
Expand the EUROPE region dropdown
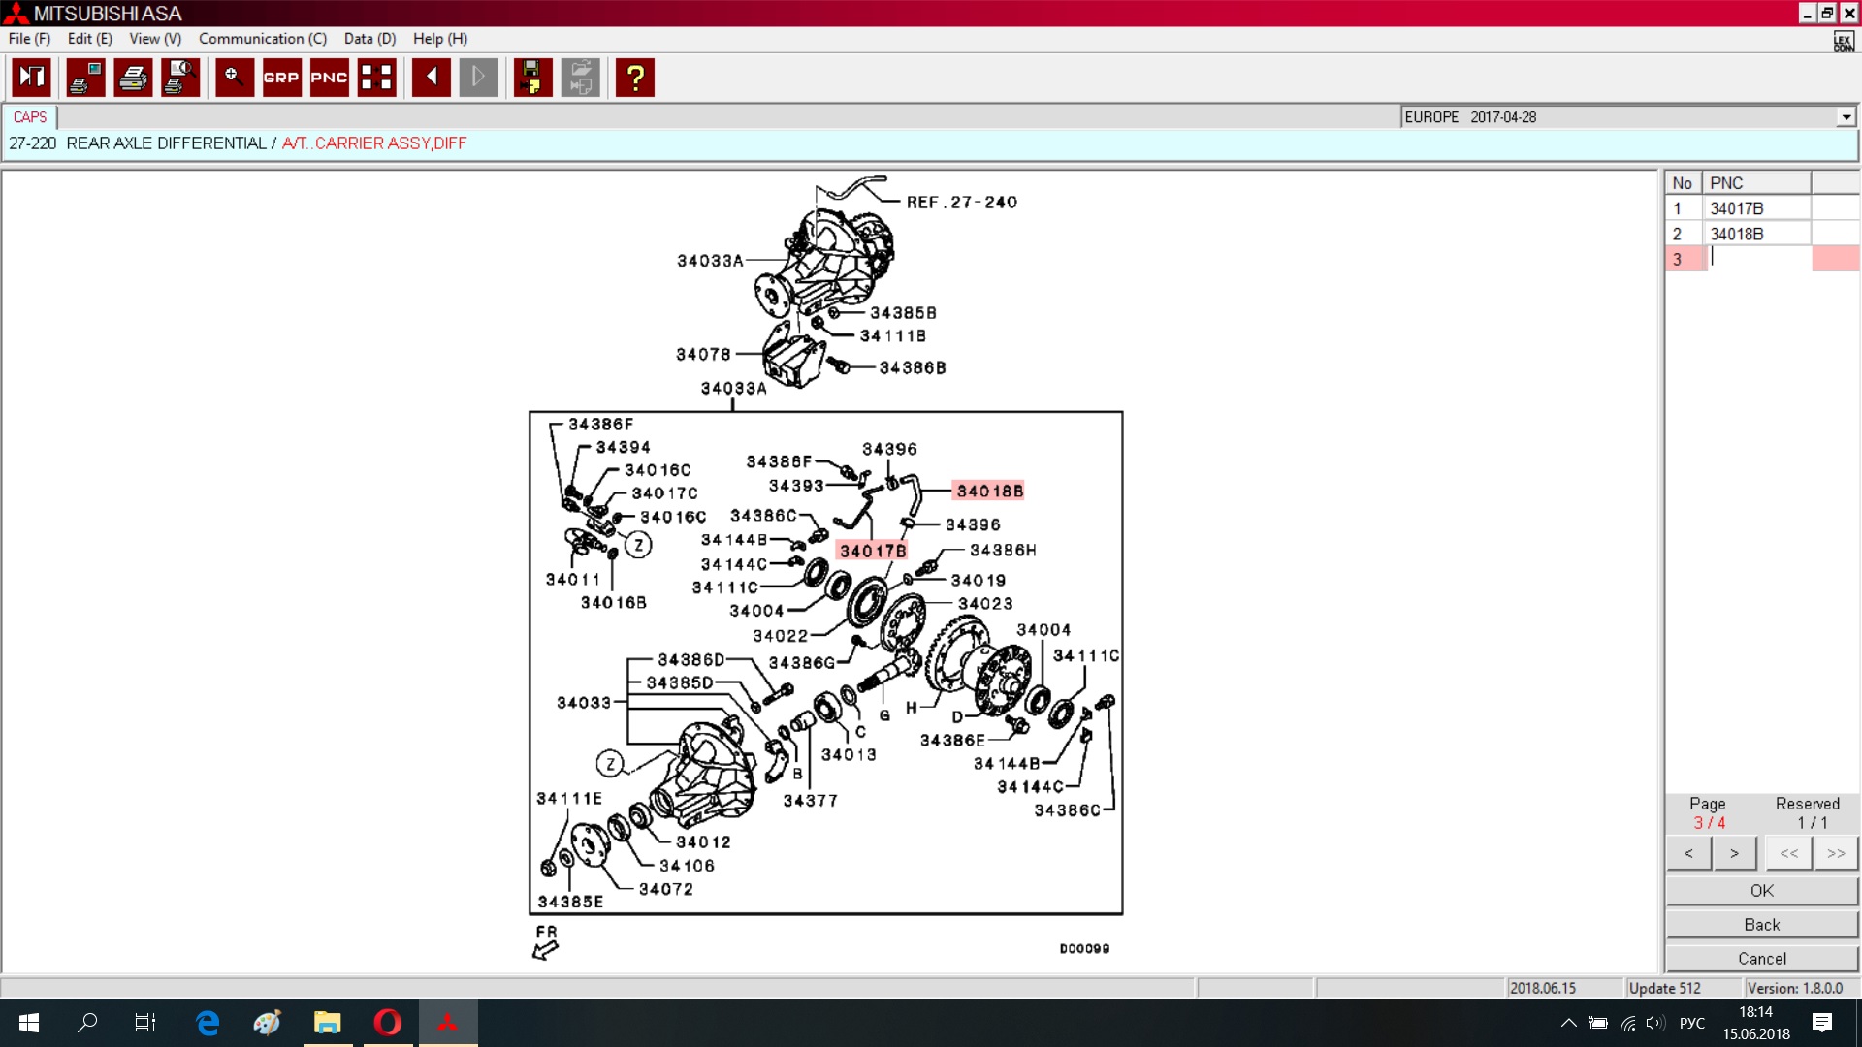pyautogui.click(x=1846, y=117)
